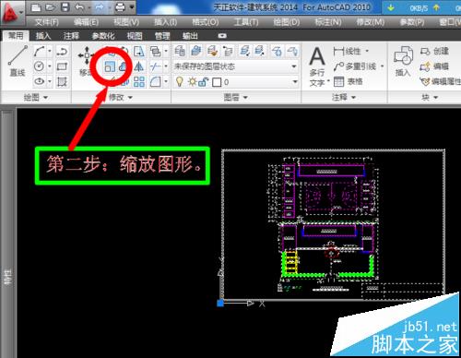
Task: Select the 线性 linear dimension tool
Action: coord(348,51)
